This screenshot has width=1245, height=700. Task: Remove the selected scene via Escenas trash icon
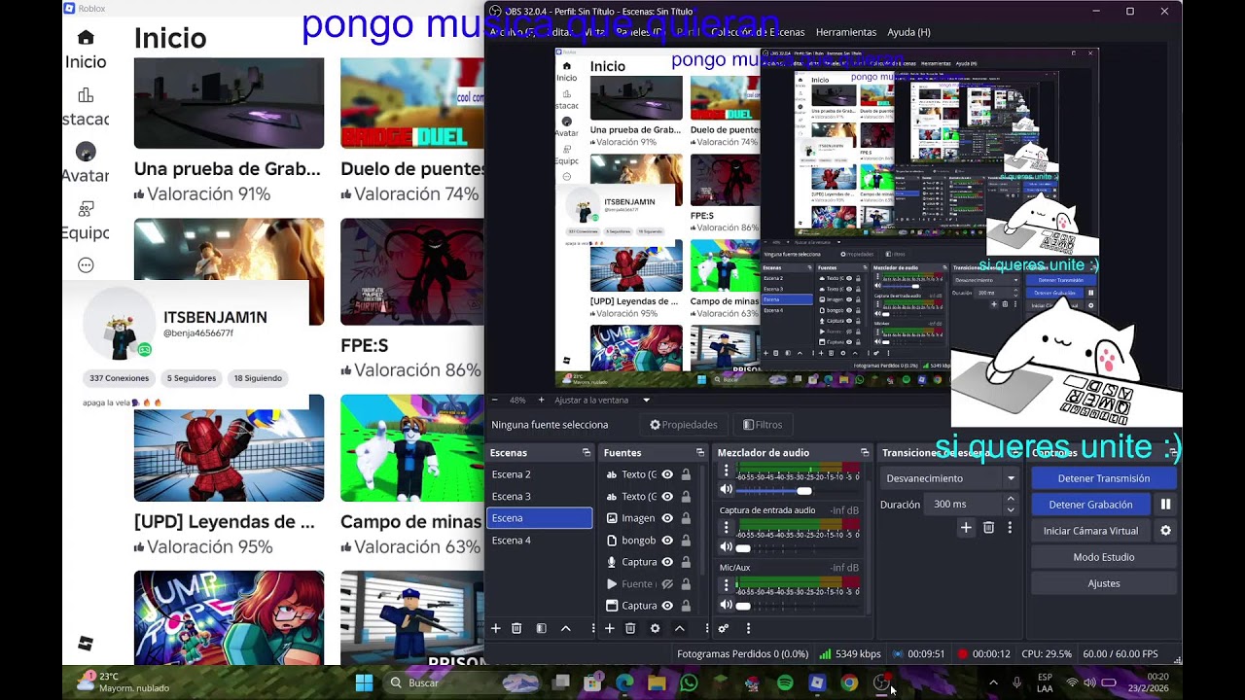click(516, 629)
